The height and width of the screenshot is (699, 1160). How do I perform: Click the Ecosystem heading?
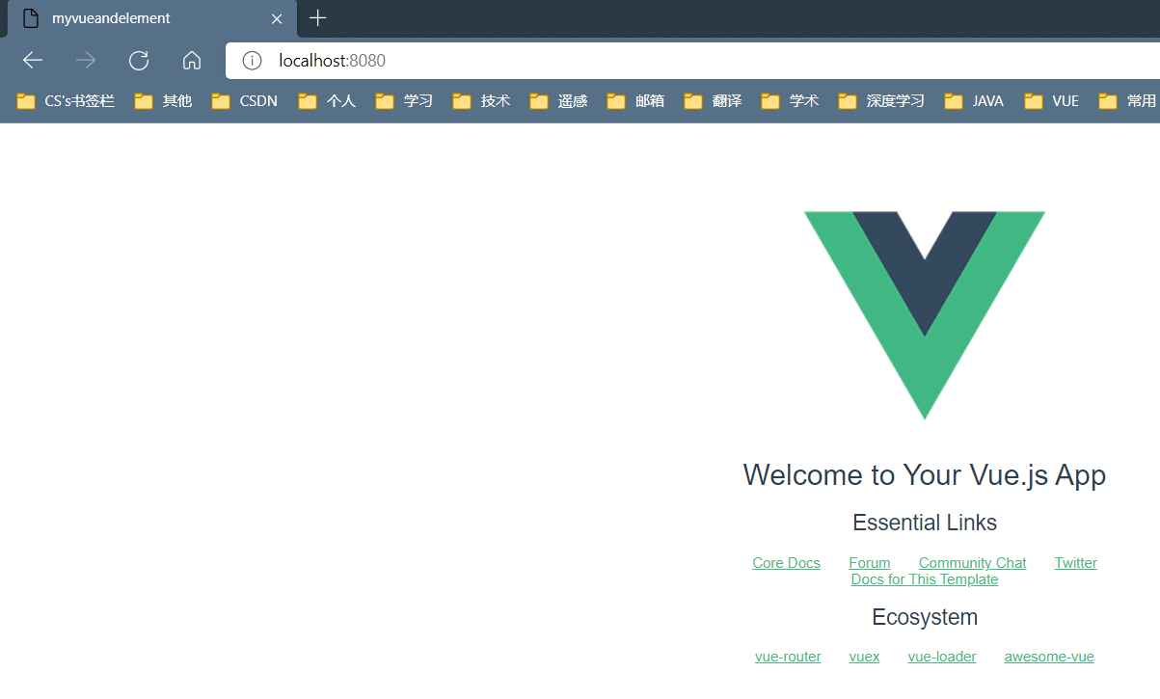coord(925,617)
